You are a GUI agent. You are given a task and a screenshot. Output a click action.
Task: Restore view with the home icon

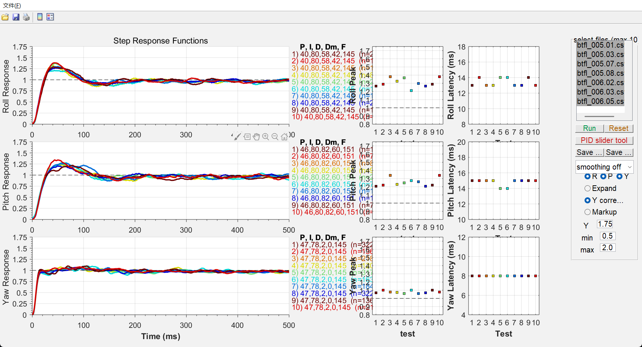(x=284, y=137)
